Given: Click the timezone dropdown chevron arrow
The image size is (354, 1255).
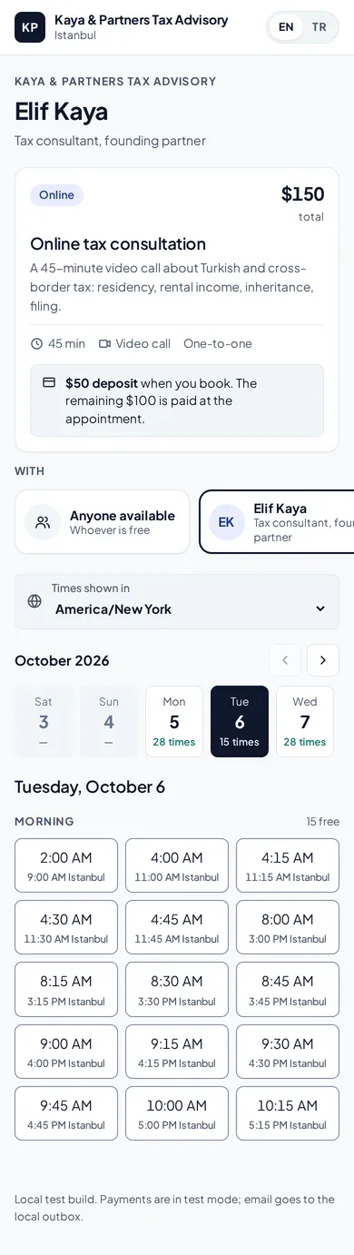Looking at the screenshot, I should pyautogui.click(x=320, y=608).
